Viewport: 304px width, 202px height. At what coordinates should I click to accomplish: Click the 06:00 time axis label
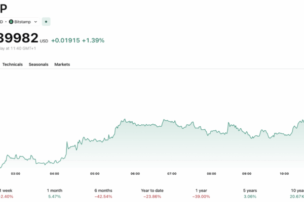(x=135, y=174)
